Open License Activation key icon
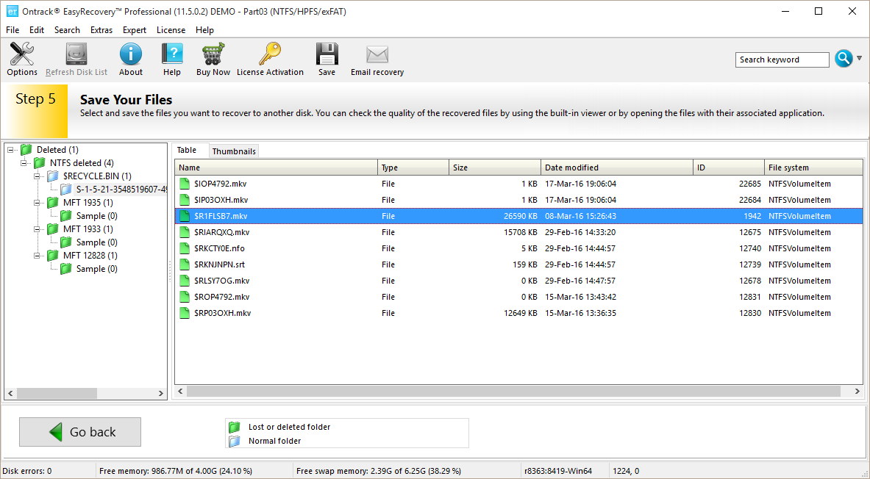Viewport: 870px width, 479px height. [270, 59]
